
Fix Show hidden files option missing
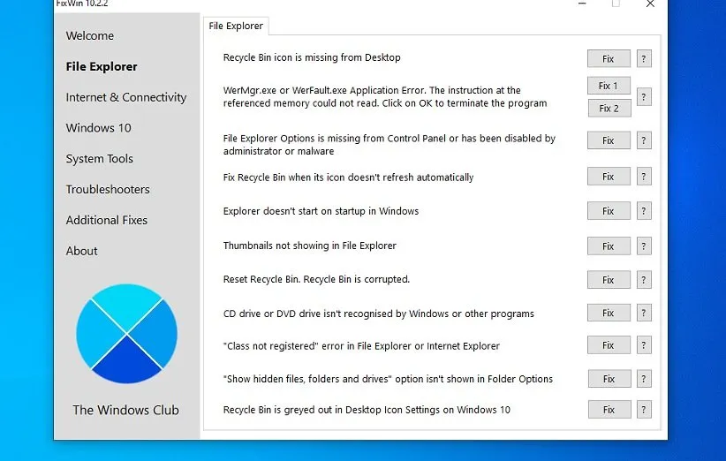click(x=609, y=379)
